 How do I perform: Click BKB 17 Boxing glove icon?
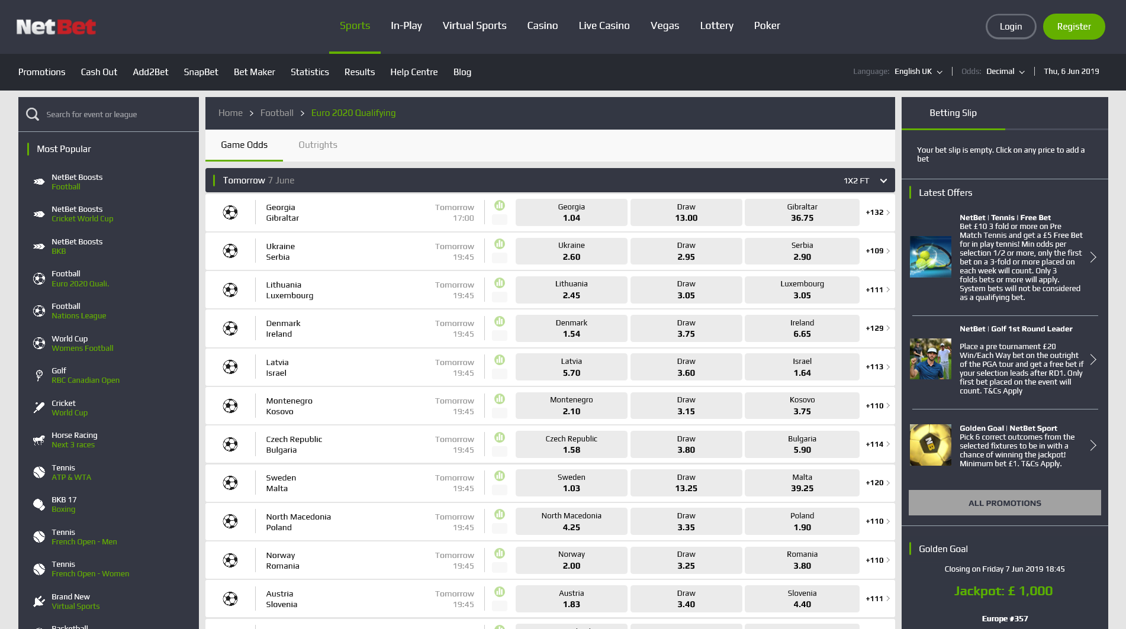pos(39,504)
